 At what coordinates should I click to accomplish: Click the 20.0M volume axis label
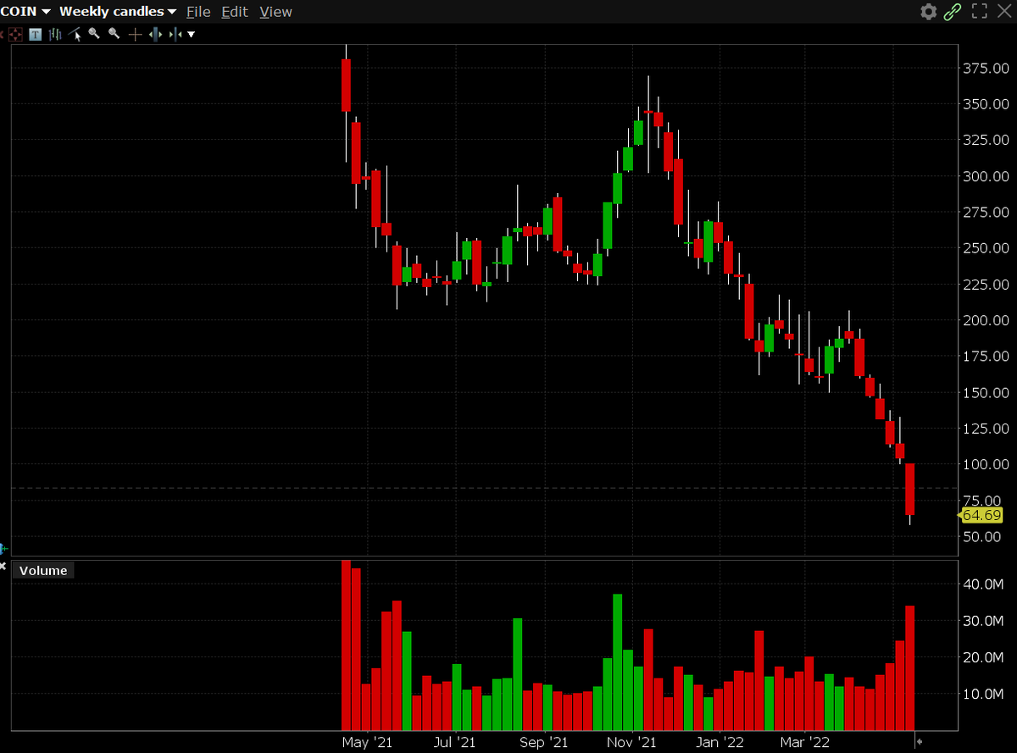(x=983, y=657)
